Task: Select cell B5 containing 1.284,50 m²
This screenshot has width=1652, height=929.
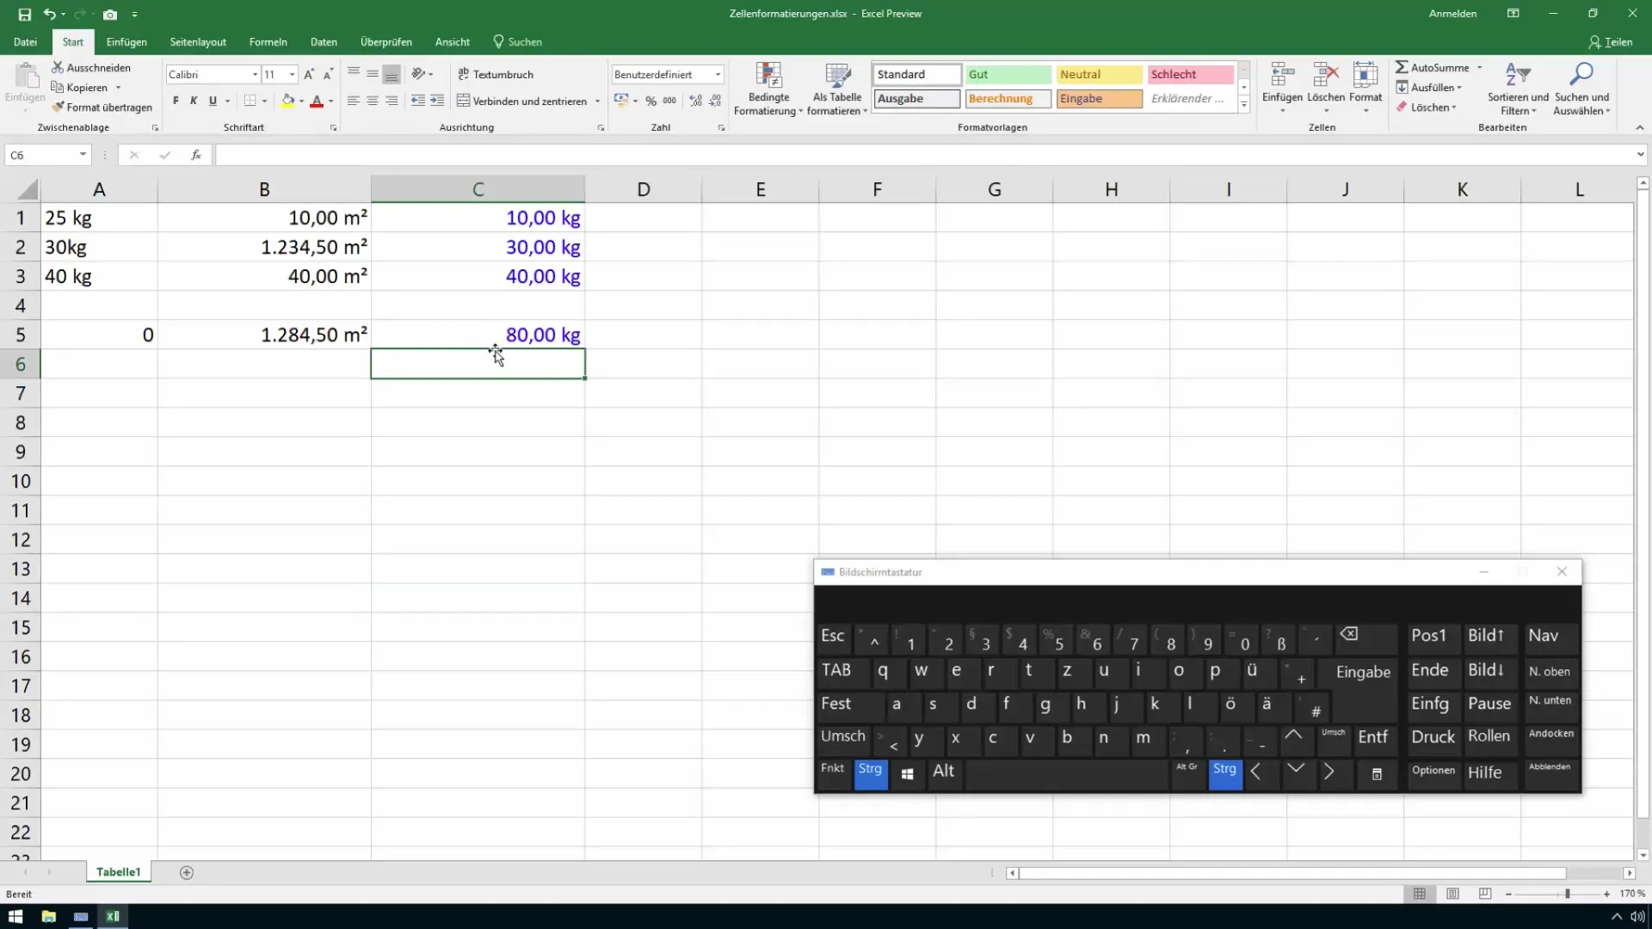Action: tap(264, 335)
